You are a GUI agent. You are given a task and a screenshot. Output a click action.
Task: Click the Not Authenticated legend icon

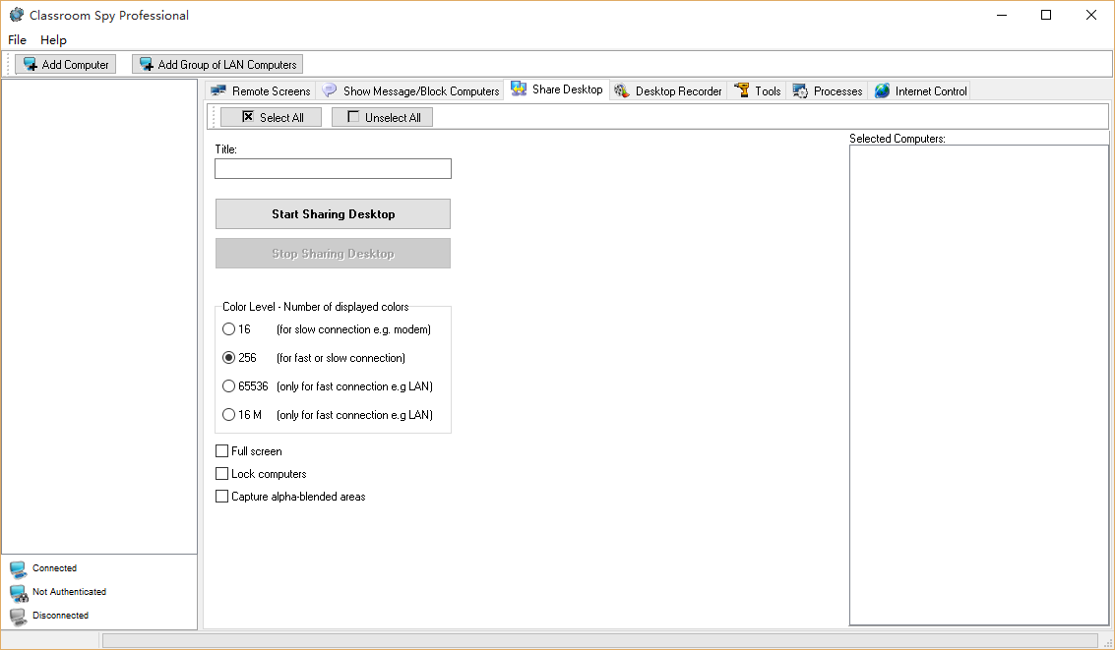click(x=19, y=593)
